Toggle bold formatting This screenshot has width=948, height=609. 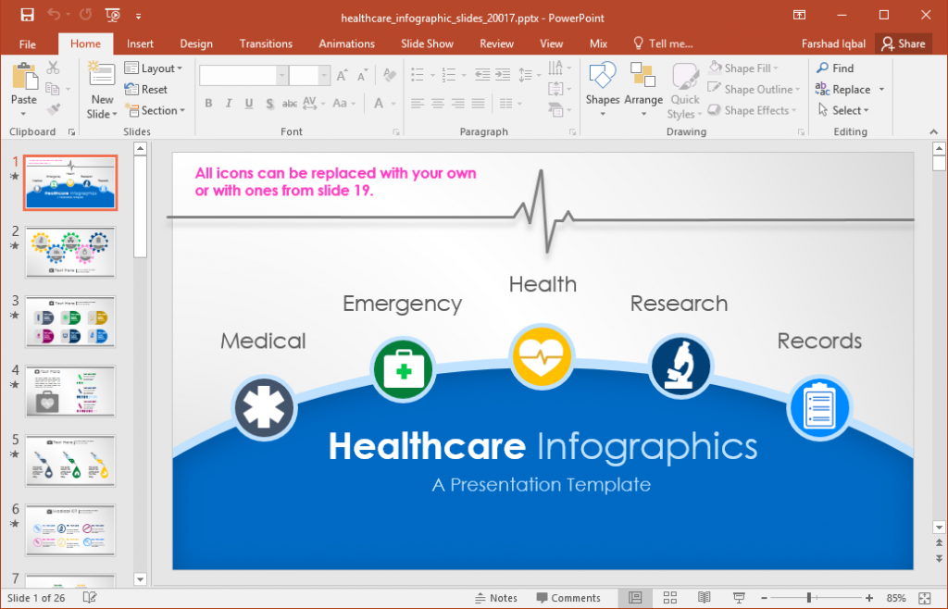pyautogui.click(x=208, y=103)
